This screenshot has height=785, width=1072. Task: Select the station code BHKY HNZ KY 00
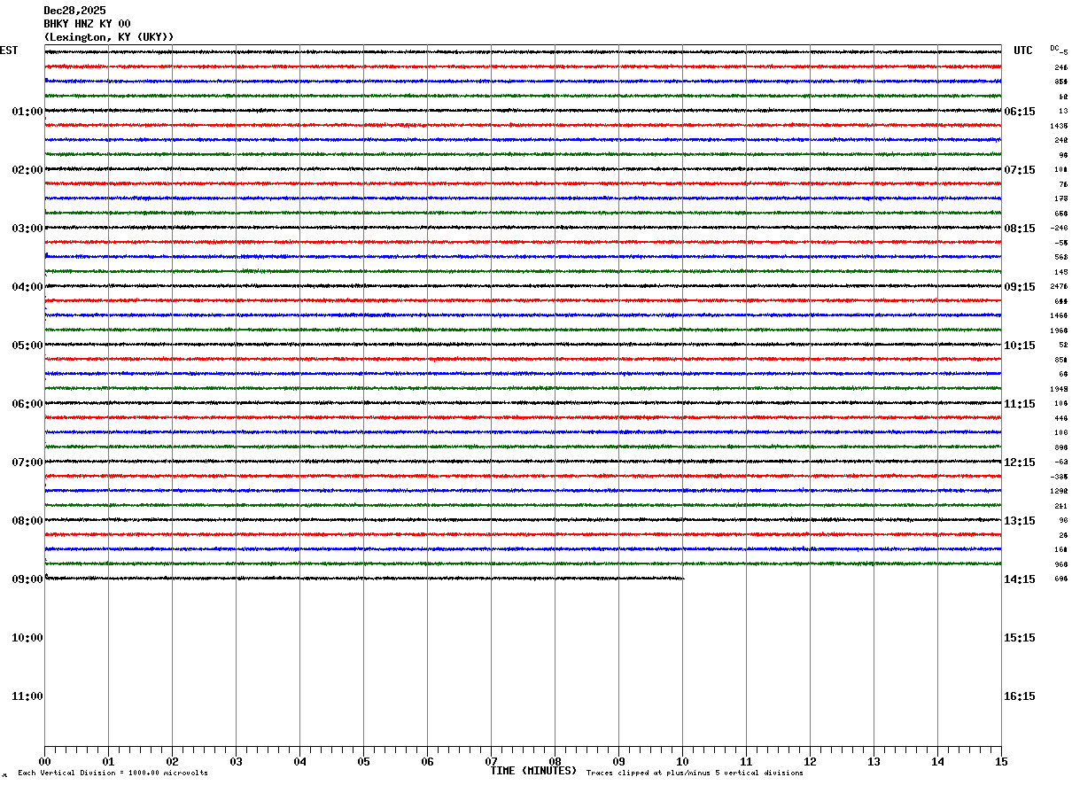pyautogui.click(x=87, y=24)
